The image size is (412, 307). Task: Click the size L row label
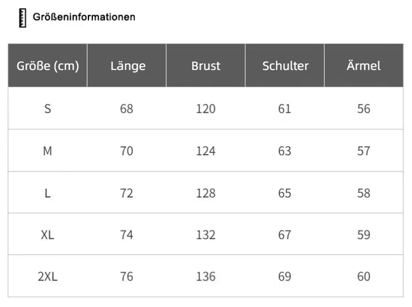pos(48,193)
